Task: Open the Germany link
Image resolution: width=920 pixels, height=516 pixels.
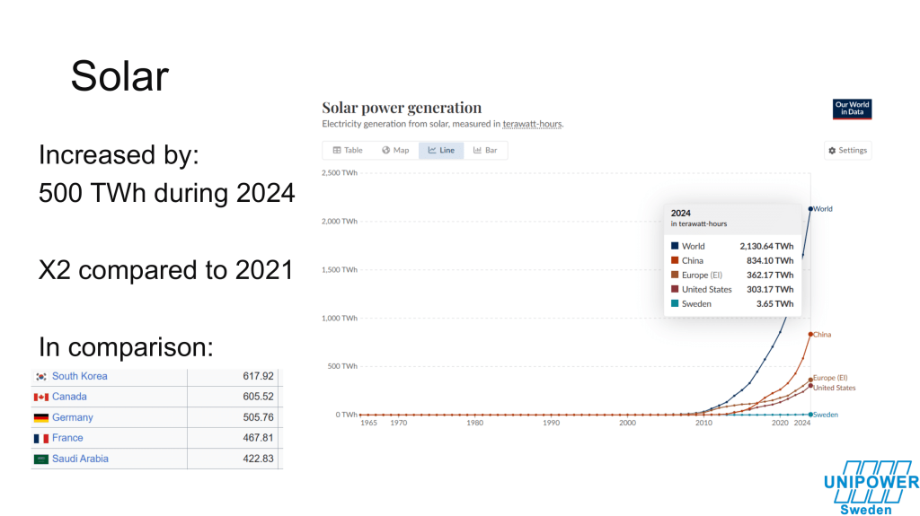Action: click(72, 417)
